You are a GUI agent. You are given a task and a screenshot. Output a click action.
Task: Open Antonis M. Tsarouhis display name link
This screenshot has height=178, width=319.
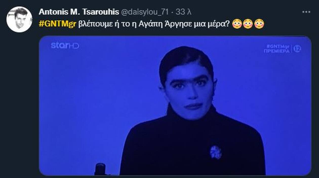pyautogui.click(x=79, y=12)
